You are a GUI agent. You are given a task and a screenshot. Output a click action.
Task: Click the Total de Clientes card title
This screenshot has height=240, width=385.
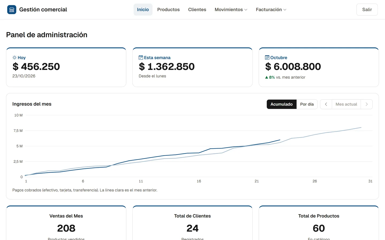(192, 216)
